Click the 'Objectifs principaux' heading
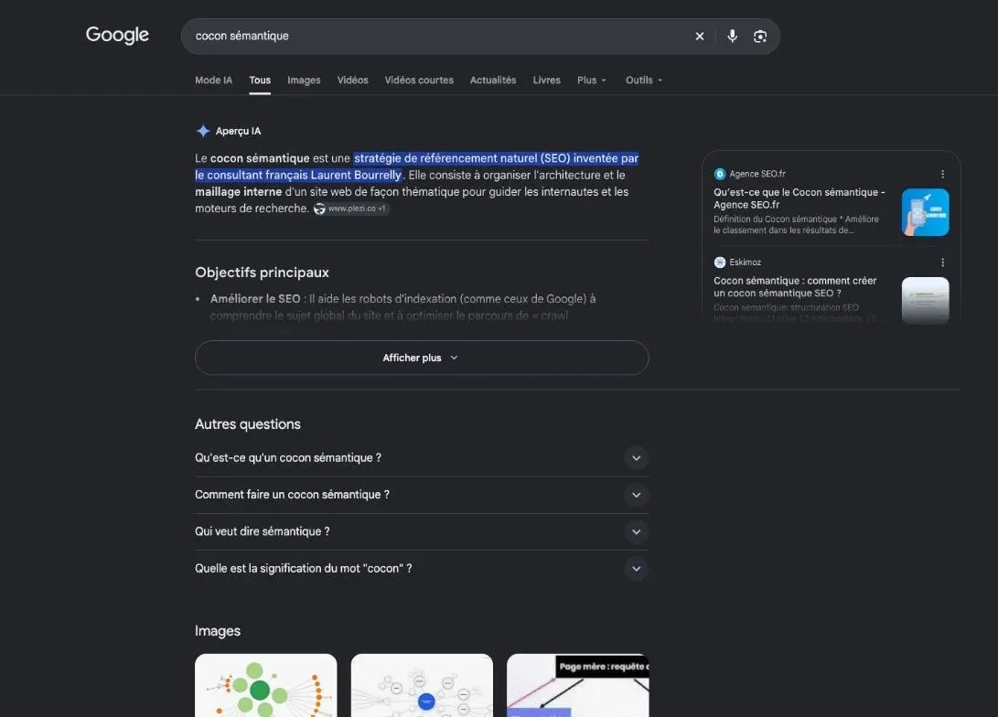 click(262, 273)
